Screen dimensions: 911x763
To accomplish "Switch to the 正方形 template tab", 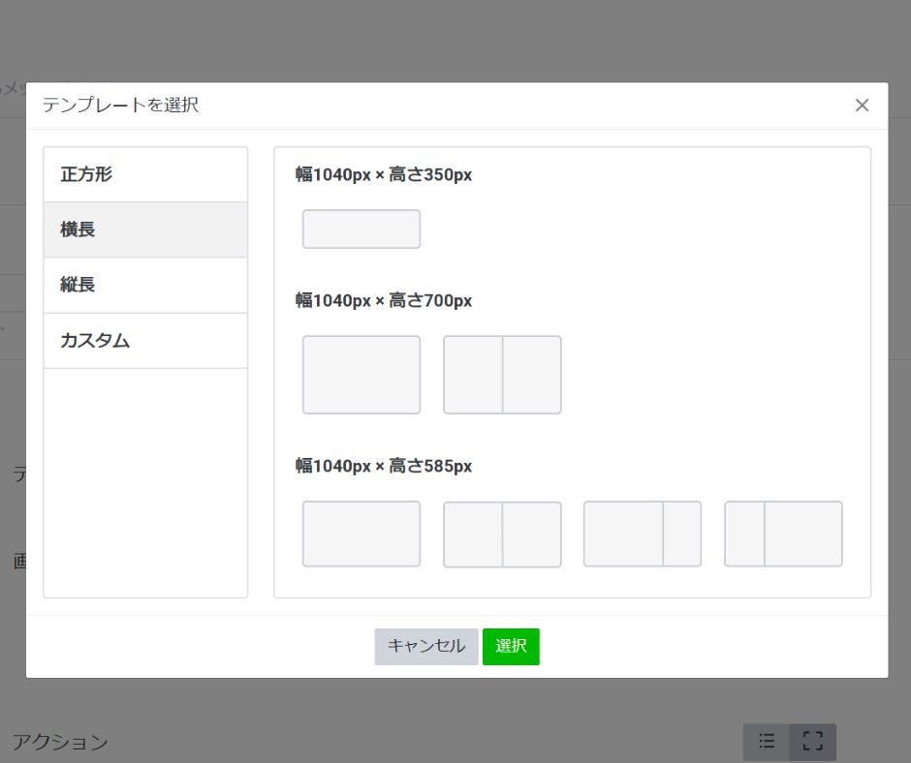I will coord(145,175).
